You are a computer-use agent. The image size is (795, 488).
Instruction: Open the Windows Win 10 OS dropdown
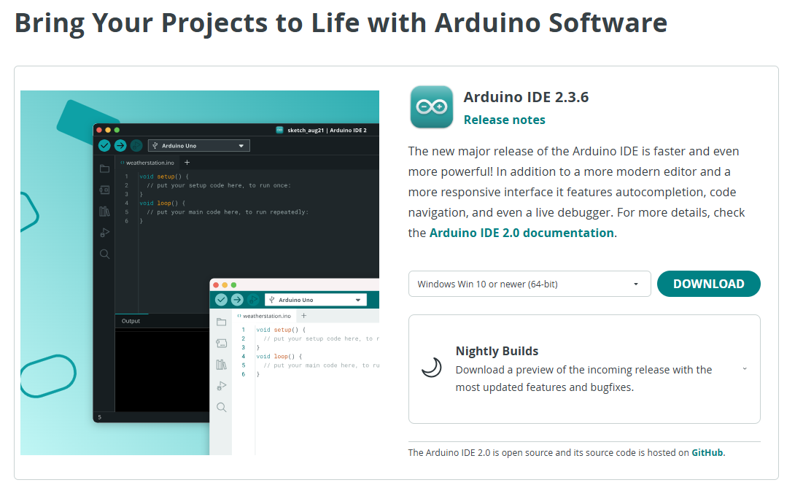pyautogui.click(x=529, y=284)
